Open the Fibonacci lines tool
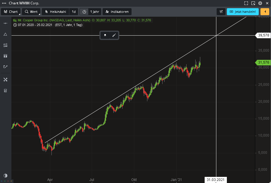The image size is (271, 183). [5, 45]
